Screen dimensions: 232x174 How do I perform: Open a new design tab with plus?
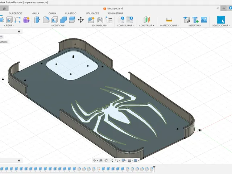pyautogui.click(x=224, y=8)
